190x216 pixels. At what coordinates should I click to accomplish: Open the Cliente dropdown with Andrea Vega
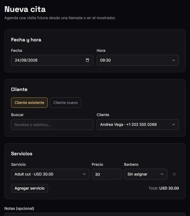[x=138, y=124]
